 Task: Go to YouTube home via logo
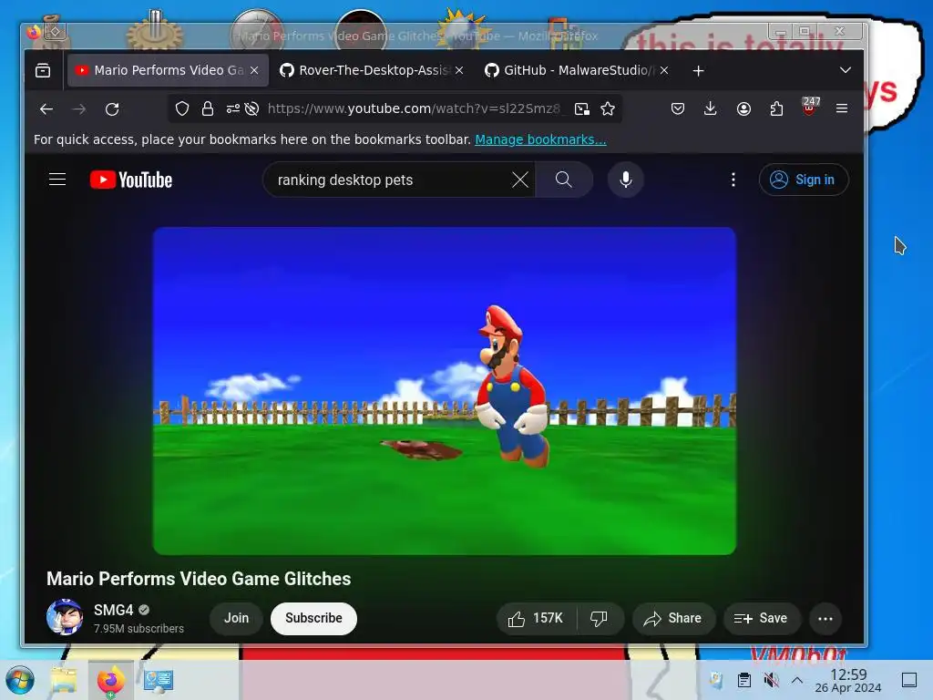[x=131, y=180]
